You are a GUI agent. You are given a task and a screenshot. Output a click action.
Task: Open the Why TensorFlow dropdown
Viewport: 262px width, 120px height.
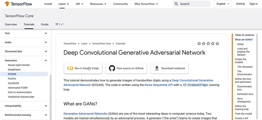coord(146,4)
